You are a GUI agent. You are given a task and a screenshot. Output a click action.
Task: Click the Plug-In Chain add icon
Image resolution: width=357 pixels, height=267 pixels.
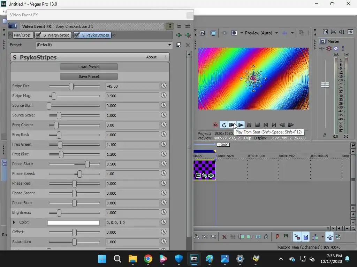(x=179, y=35)
